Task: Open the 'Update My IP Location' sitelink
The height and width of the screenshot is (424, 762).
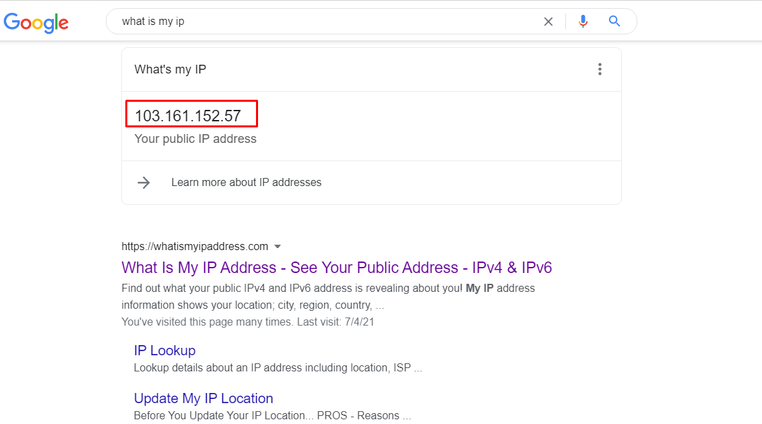Action: point(203,398)
